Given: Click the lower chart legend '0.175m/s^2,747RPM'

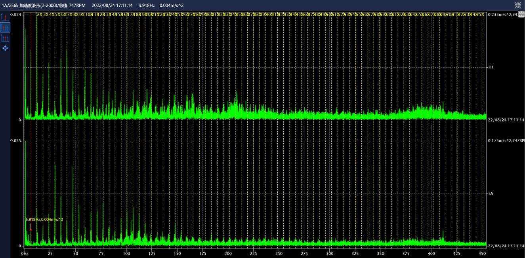Looking at the screenshot, I should point(506,141).
